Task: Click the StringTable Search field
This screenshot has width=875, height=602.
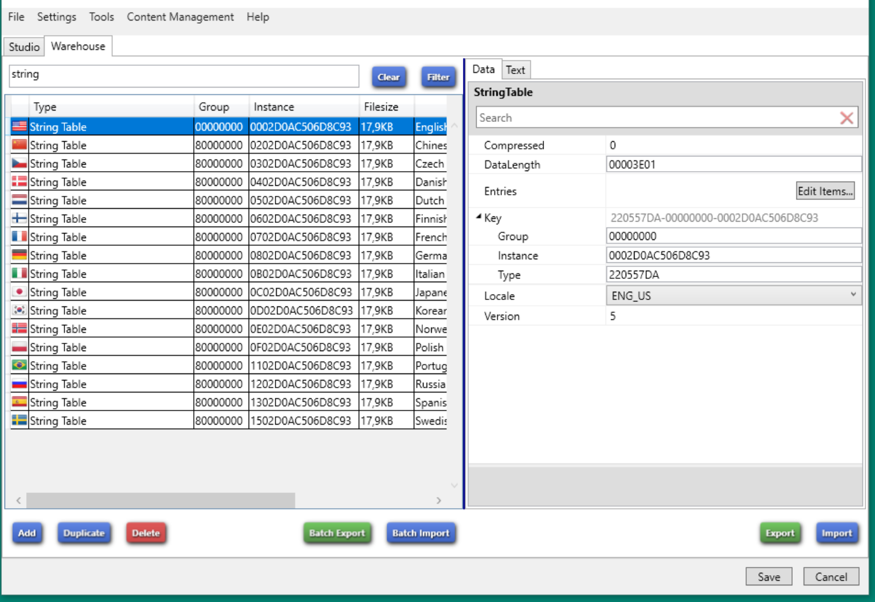Action: point(657,117)
